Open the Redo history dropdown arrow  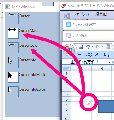click(102, 47)
